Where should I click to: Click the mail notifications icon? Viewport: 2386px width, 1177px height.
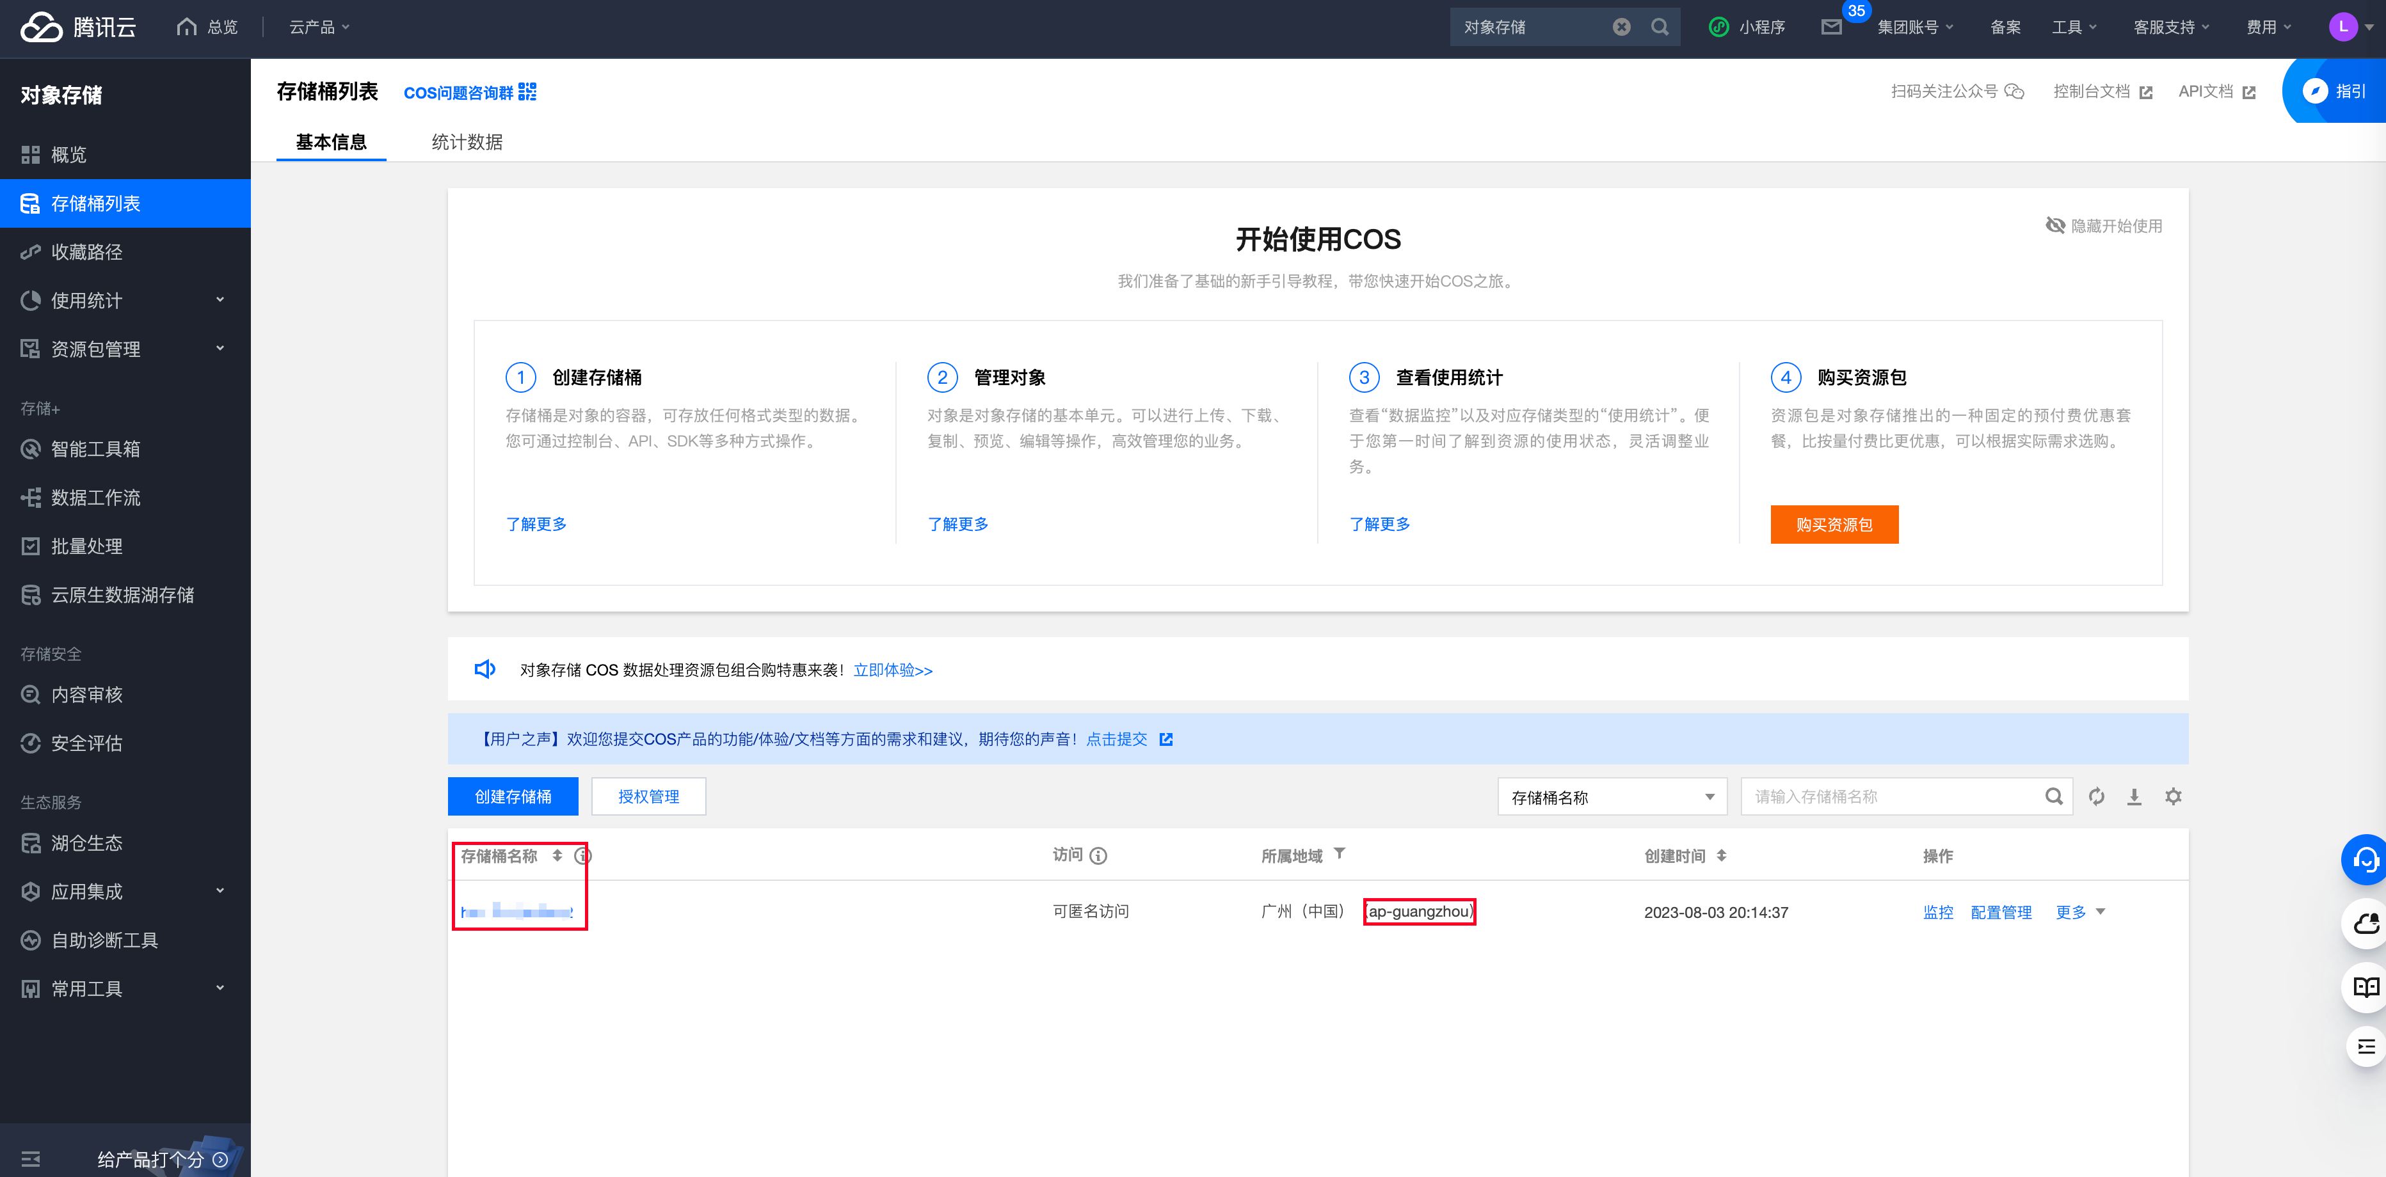pos(1831,27)
